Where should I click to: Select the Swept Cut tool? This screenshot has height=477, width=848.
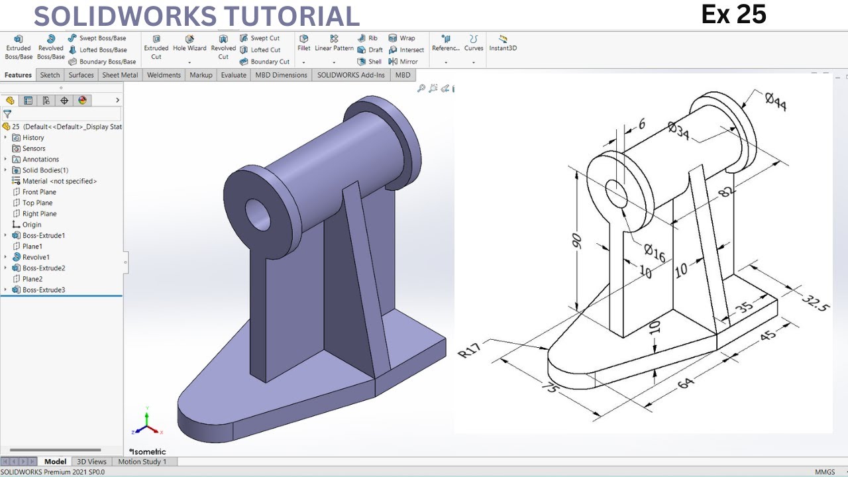(x=260, y=38)
